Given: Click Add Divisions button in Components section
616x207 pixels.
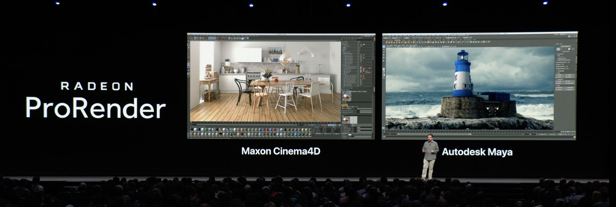Looking at the screenshot, I should pos(569,83).
